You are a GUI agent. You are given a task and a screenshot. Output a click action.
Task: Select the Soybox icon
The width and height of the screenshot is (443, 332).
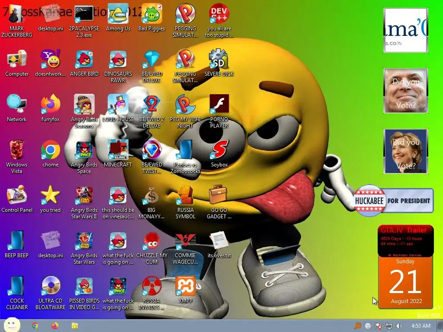click(x=219, y=154)
